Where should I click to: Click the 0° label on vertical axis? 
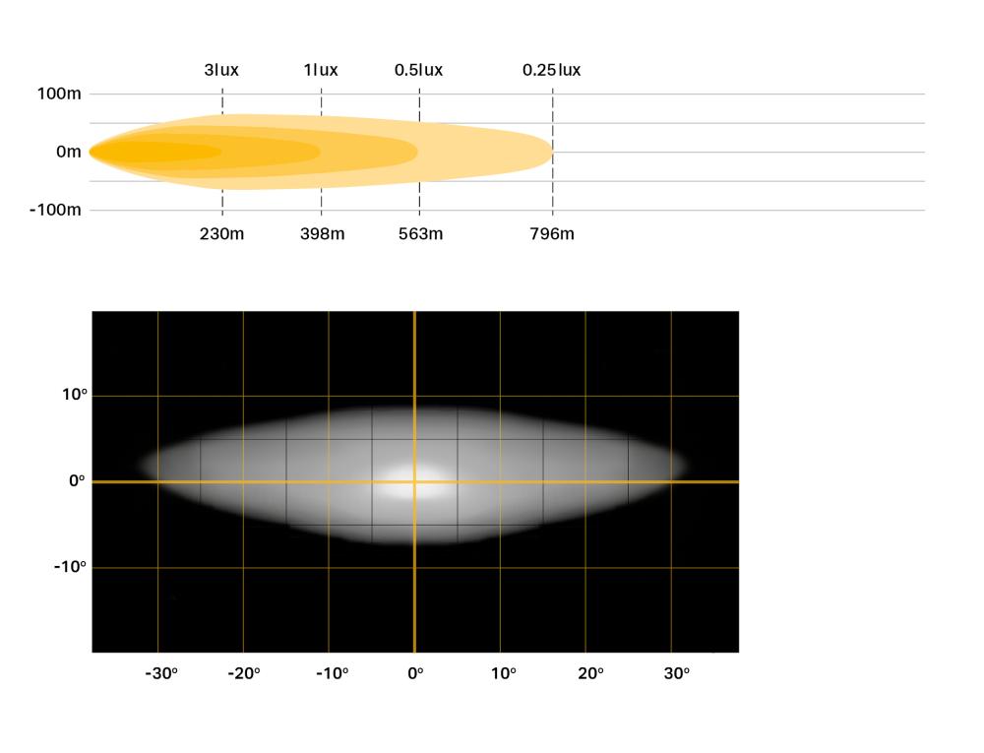point(77,480)
